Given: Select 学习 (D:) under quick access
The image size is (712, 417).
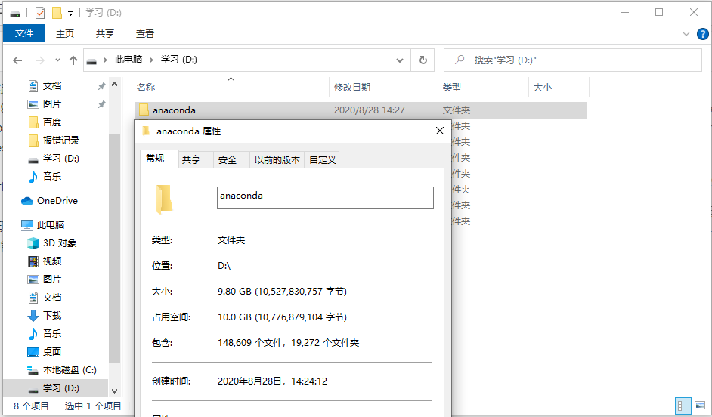Looking at the screenshot, I should click(x=61, y=159).
